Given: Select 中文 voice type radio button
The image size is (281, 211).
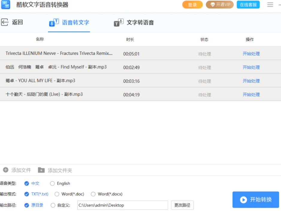Looking at the screenshot, I should (x=27, y=183).
